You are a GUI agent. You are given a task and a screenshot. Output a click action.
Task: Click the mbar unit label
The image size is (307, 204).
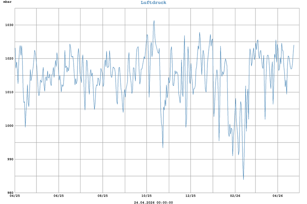pyautogui.click(x=8, y=2)
